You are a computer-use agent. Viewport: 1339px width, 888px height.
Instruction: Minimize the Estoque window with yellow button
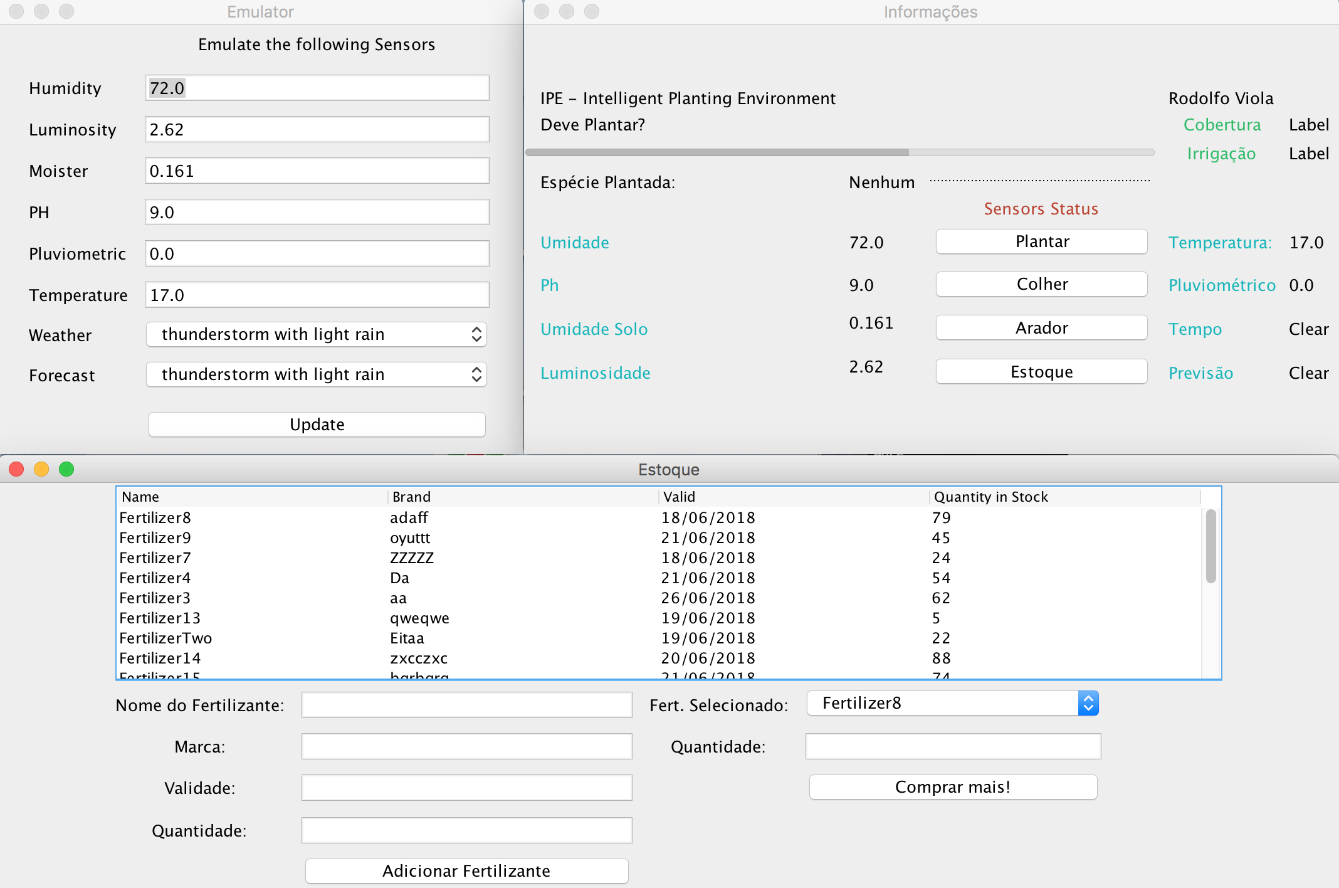click(x=41, y=469)
